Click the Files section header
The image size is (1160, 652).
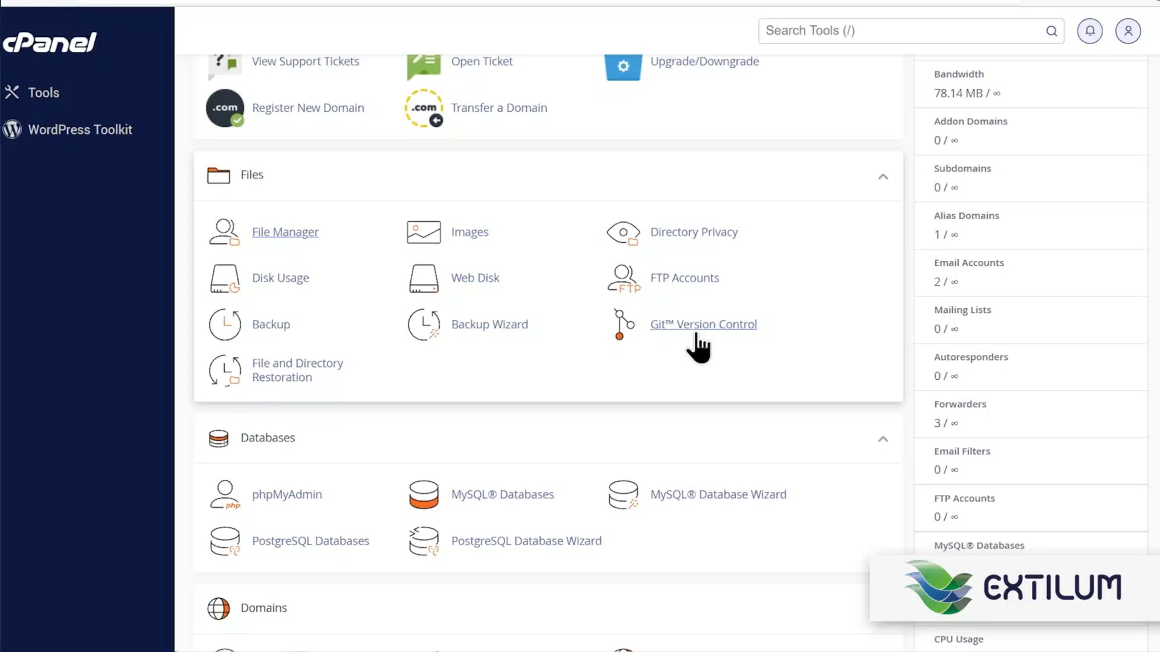coord(548,176)
